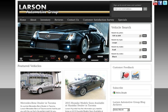Open the silver Mercedes-Benz vehicle thumbnail
The height and width of the screenshot is (112, 168).
click(41, 85)
